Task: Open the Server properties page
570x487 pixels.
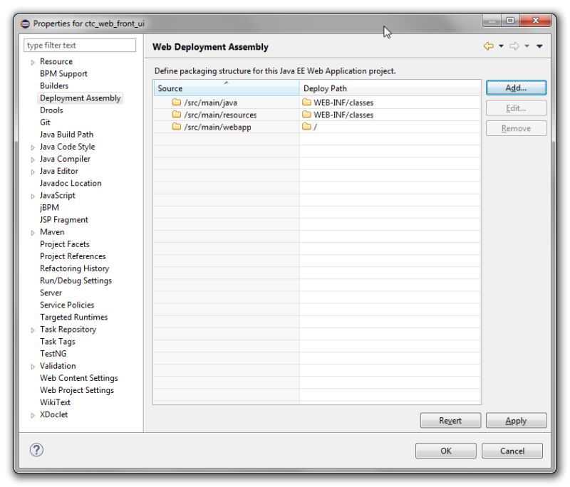Action: pos(51,293)
